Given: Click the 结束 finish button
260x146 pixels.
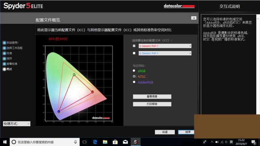Looking at the screenshot, I should [x=186, y=132].
